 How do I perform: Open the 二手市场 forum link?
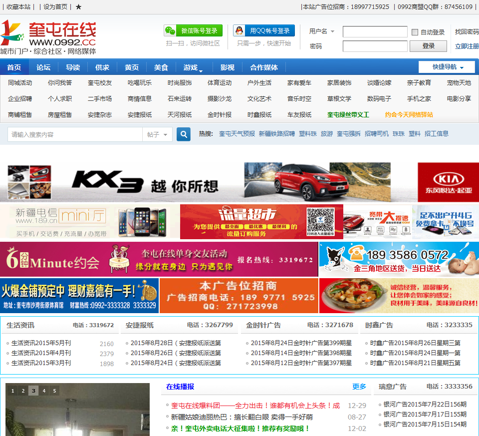click(100, 99)
